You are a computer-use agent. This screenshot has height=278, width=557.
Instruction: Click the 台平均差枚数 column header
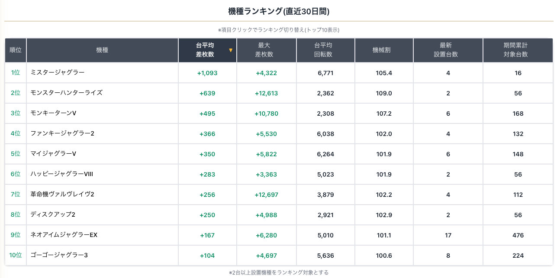(205, 50)
